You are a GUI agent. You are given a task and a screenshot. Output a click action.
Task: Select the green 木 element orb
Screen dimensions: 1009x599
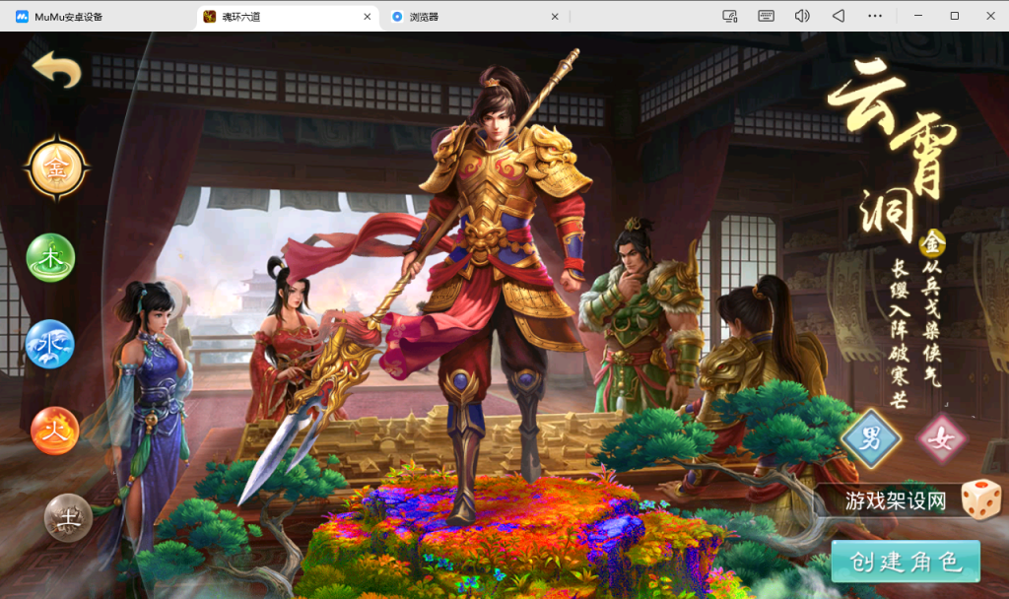click(x=50, y=258)
